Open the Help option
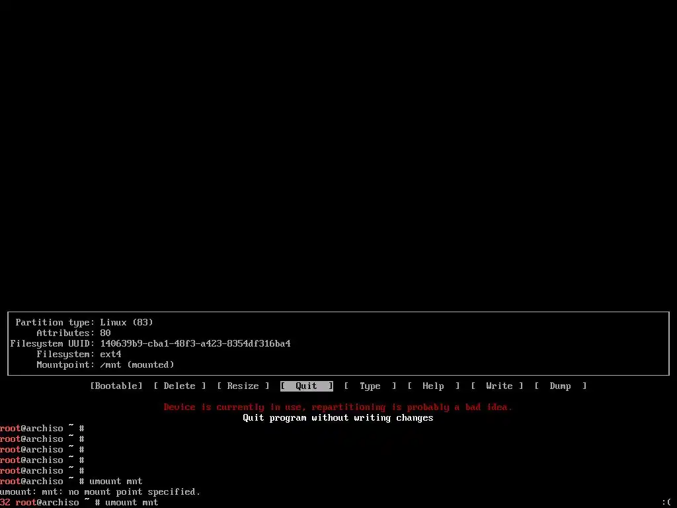 (434, 386)
